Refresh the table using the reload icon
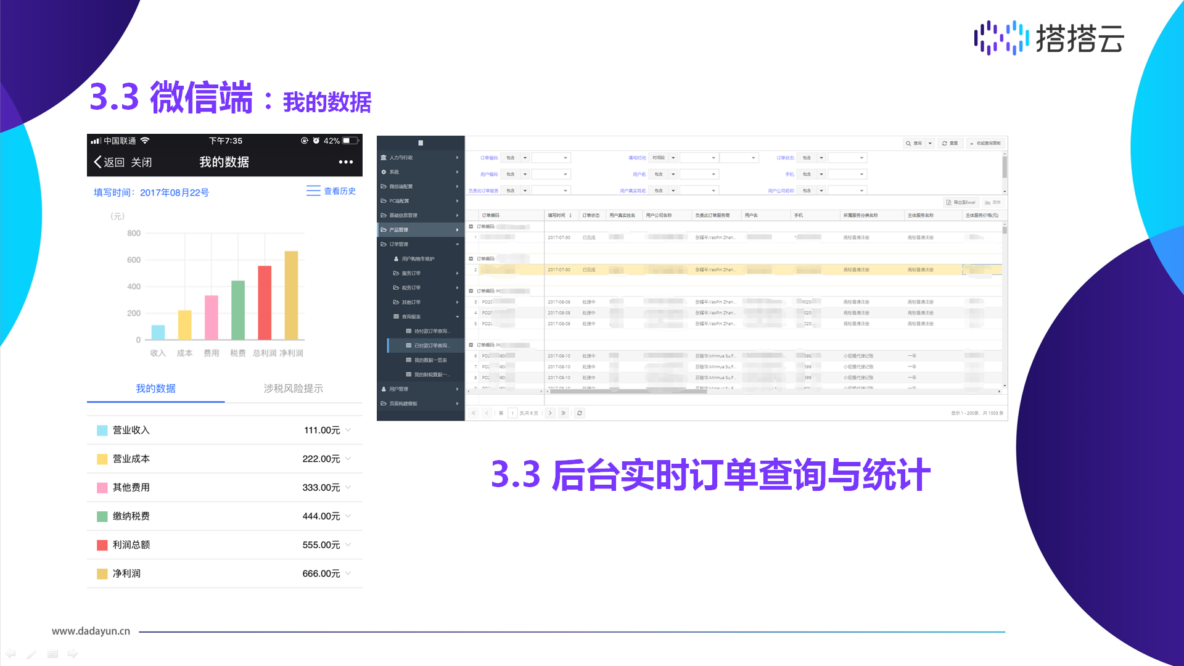This screenshot has width=1184, height=666. pos(580,413)
